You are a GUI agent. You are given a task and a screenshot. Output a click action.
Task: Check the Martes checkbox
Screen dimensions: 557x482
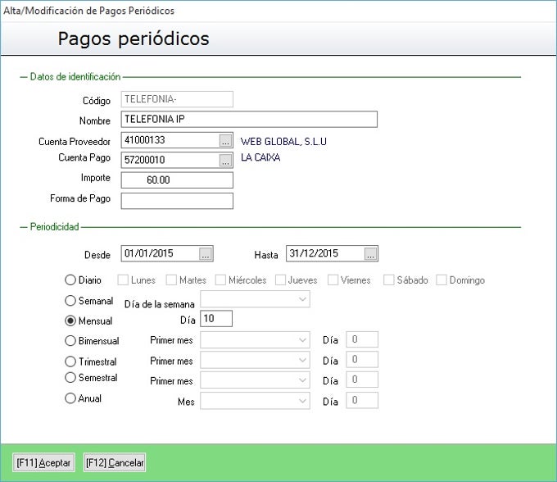[171, 280]
